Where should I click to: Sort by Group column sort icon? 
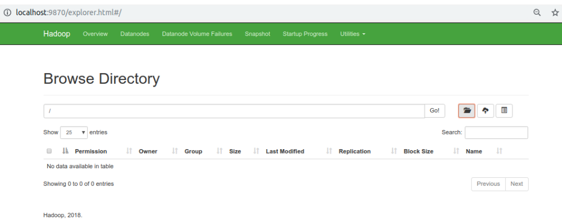pos(220,151)
